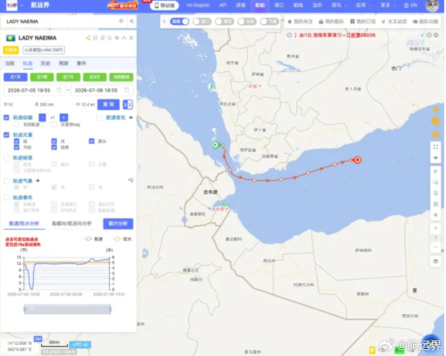The width and height of the screenshot is (446, 356).
Task: Enable the 航速变化 checkbox
Action: tap(99, 117)
